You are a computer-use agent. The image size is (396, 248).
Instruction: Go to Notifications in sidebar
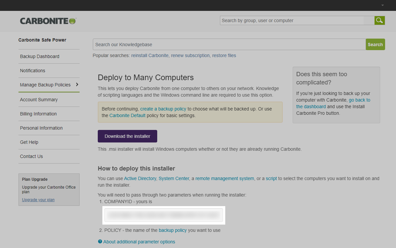pos(32,71)
